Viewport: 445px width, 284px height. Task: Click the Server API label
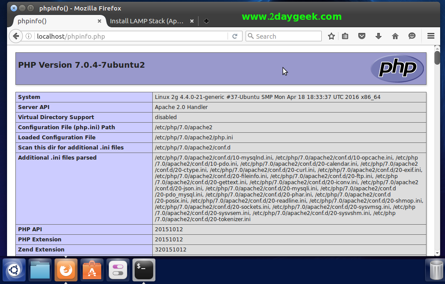click(34, 107)
